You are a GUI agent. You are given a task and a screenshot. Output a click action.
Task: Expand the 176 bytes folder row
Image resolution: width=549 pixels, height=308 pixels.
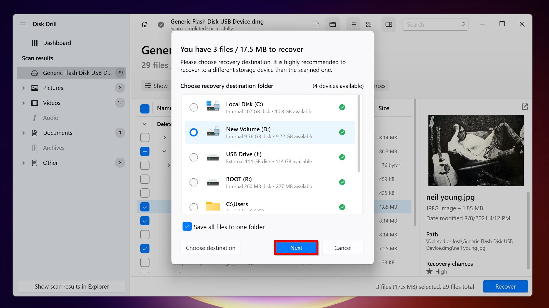169,165
